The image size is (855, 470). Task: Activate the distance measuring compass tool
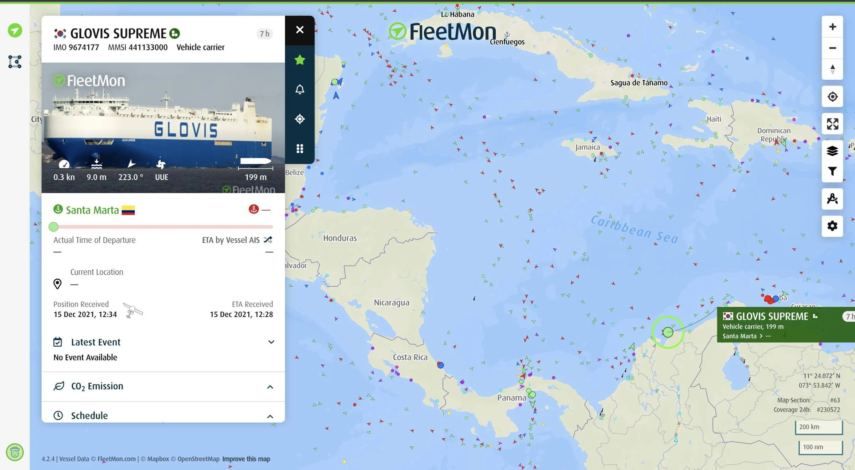tap(832, 199)
